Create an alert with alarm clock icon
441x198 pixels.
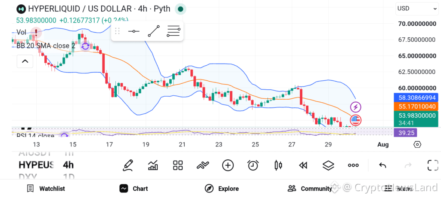pos(253,165)
